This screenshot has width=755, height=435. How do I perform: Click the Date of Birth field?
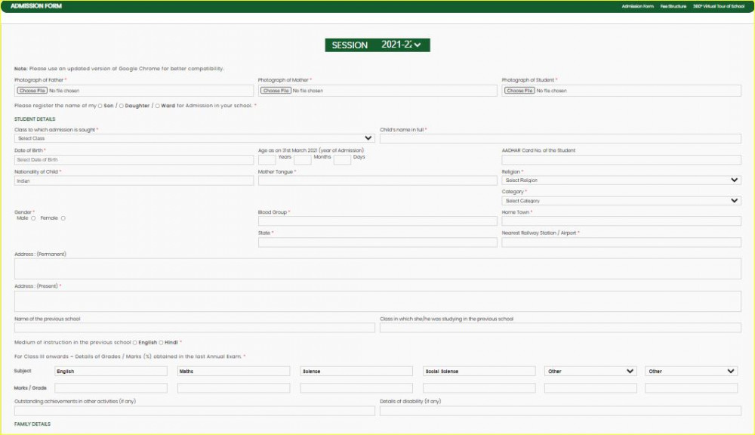tap(134, 159)
